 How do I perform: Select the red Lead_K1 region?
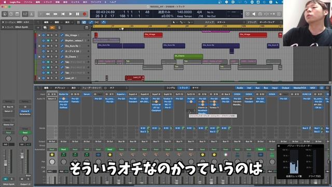(x=135, y=78)
